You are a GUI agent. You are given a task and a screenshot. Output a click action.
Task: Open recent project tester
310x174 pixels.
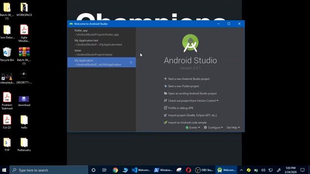(101, 52)
